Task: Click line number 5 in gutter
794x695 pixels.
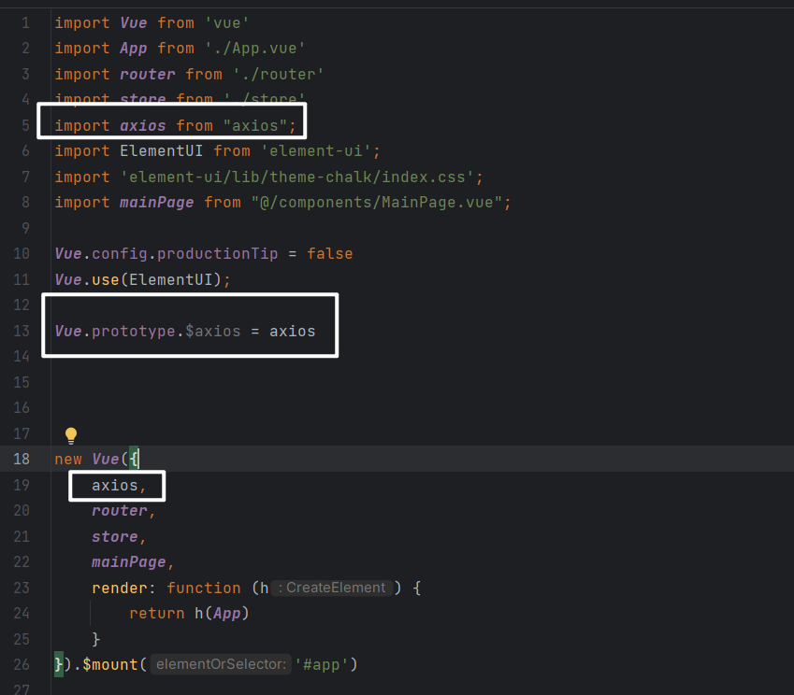Action: pyautogui.click(x=25, y=125)
